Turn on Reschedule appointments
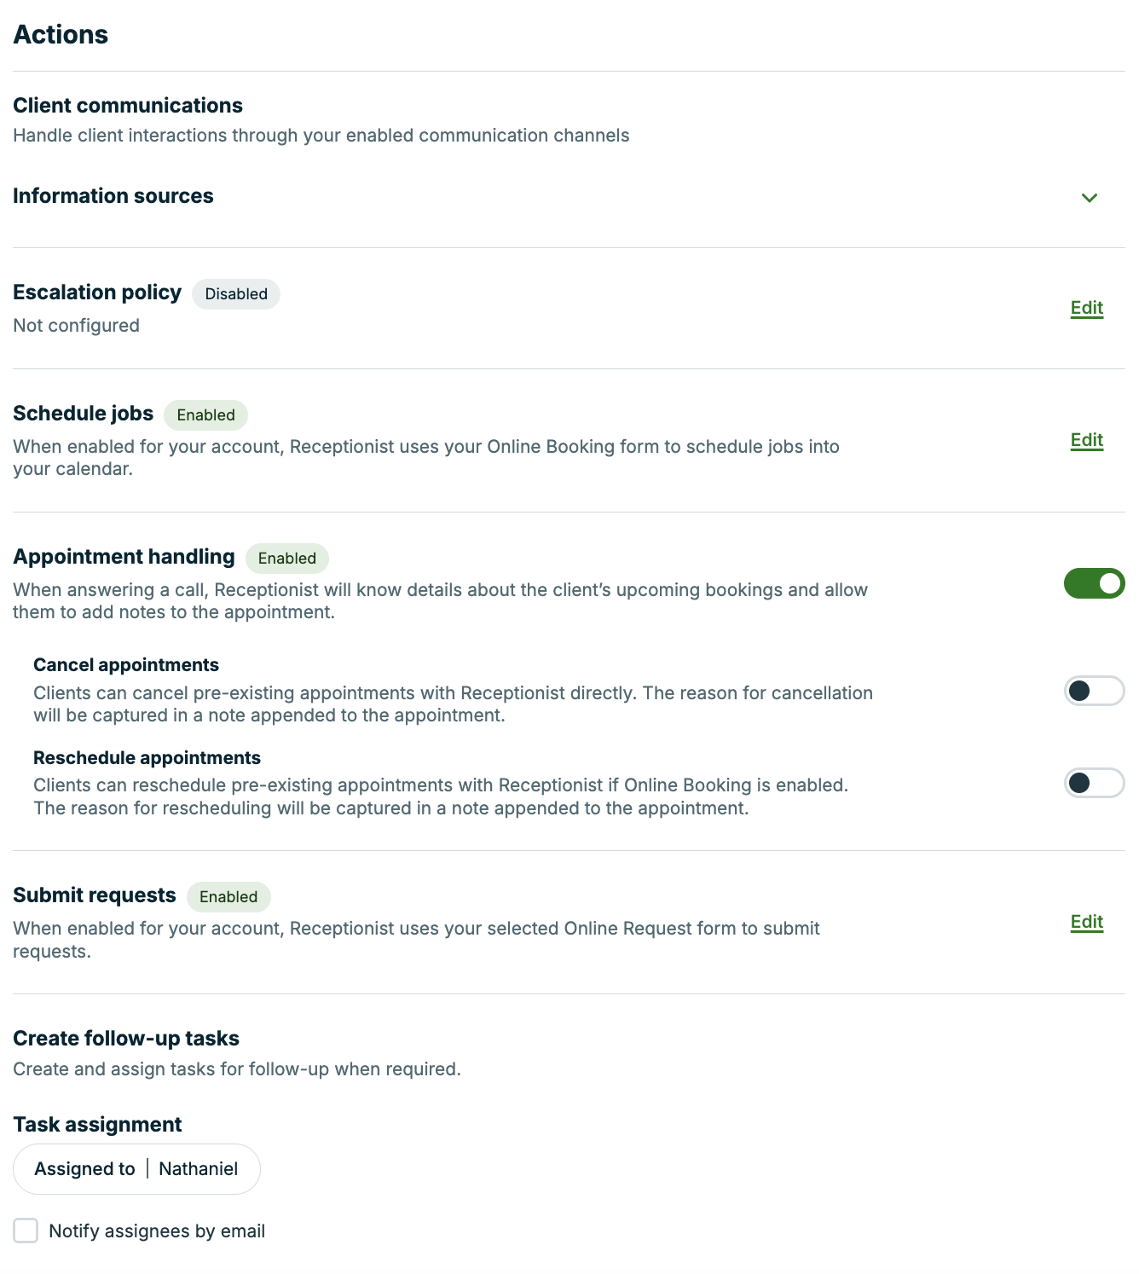Screen dimensions: 1139x1274 tap(1094, 783)
